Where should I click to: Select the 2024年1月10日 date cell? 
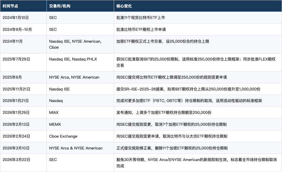[16, 18]
